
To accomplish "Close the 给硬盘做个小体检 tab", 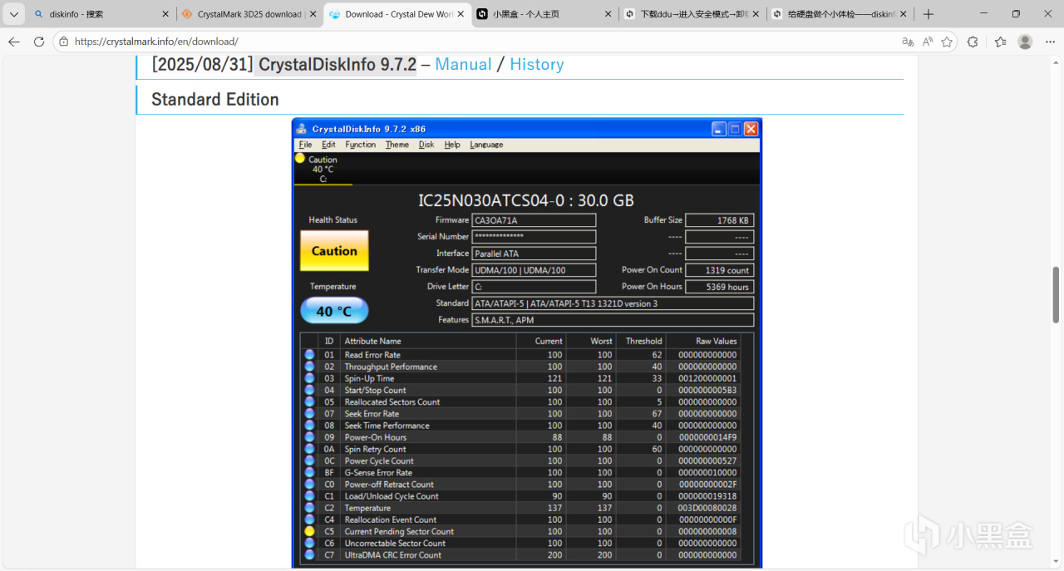I will (x=904, y=14).
